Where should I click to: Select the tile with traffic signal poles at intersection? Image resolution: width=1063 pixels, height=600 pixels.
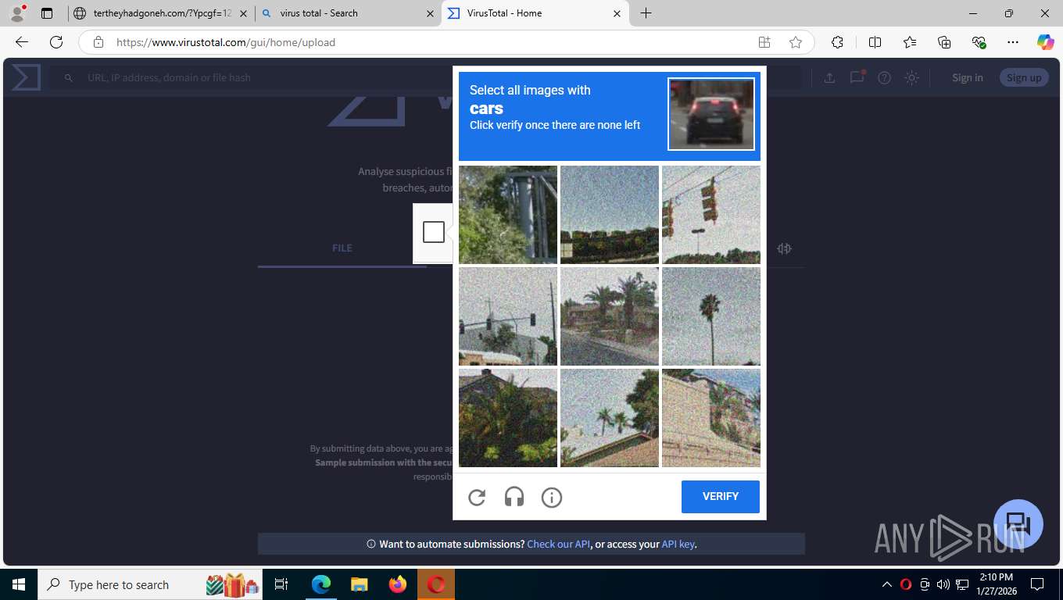click(x=508, y=316)
